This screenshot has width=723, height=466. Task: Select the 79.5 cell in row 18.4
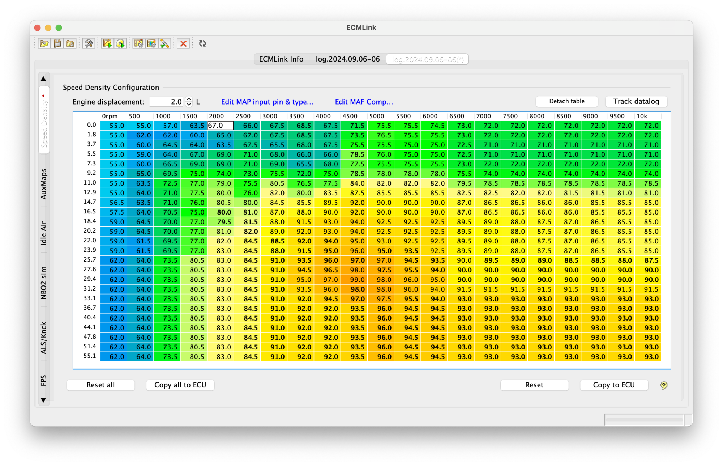tap(220, 222)
